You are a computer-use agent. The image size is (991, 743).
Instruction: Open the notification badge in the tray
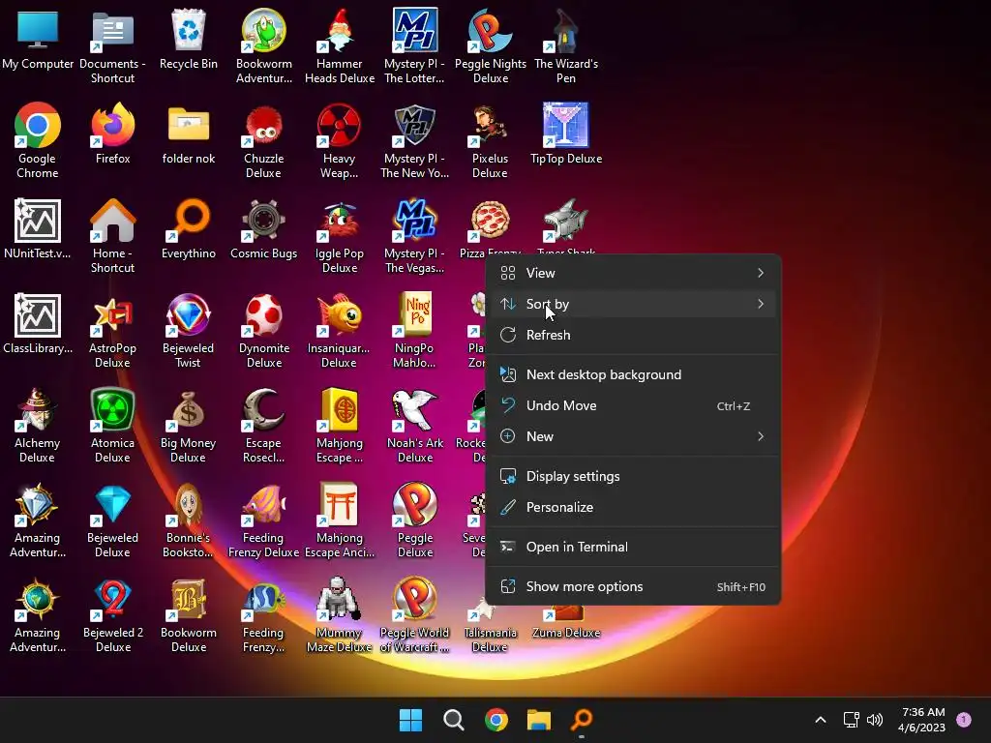[964, 720]
